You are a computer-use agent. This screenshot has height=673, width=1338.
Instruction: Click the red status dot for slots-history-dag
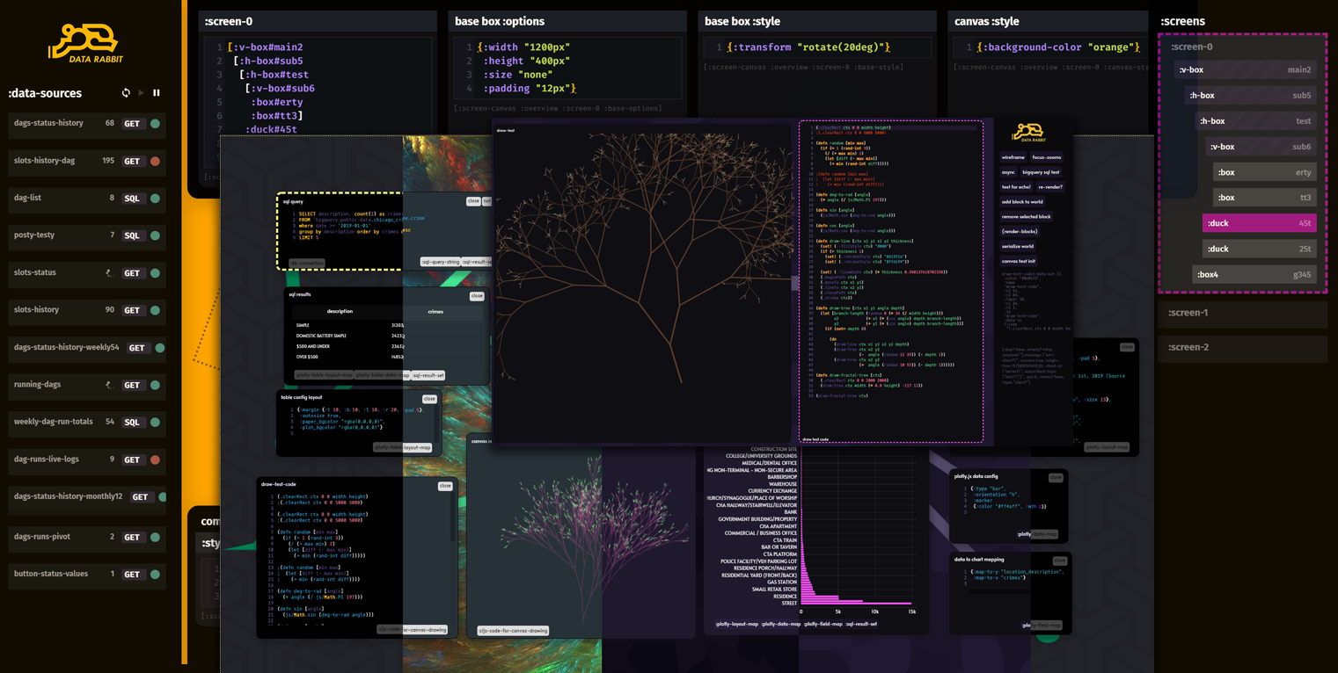point(156,162)
